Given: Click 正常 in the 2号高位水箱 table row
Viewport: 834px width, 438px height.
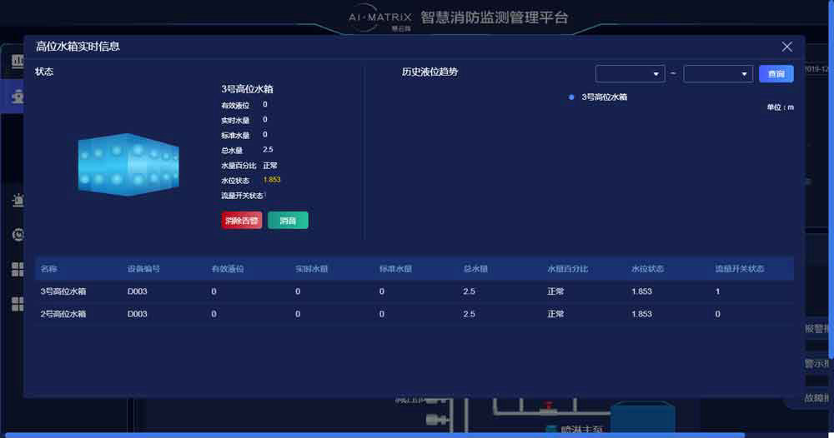Looking at the screenshot, I should click(555, 314).
